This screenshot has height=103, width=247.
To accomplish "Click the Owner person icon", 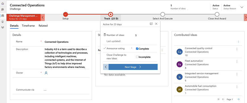I will coord(46,73).
